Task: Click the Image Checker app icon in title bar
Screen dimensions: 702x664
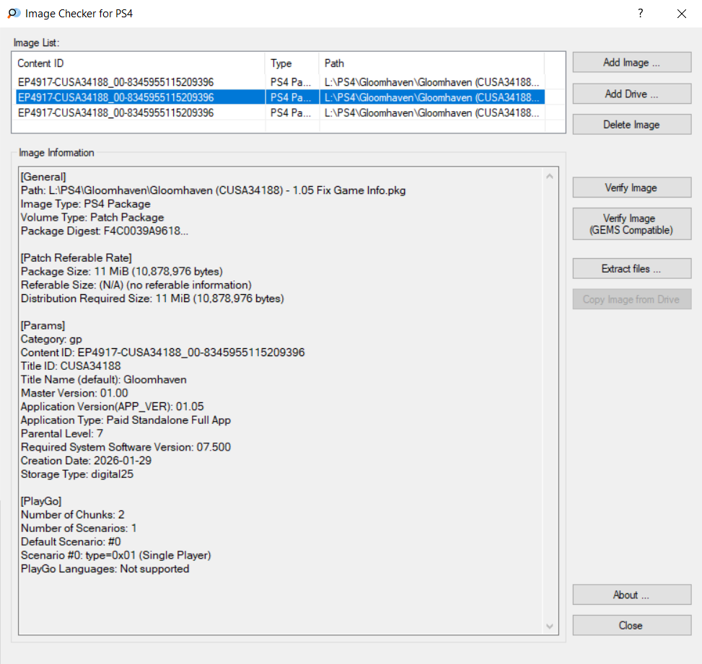Action: [13, 14]
